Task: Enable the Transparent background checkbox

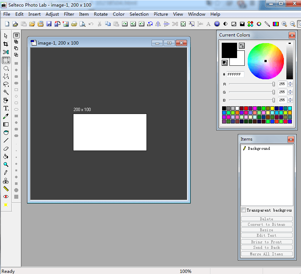Action: [x=244, y=210]
